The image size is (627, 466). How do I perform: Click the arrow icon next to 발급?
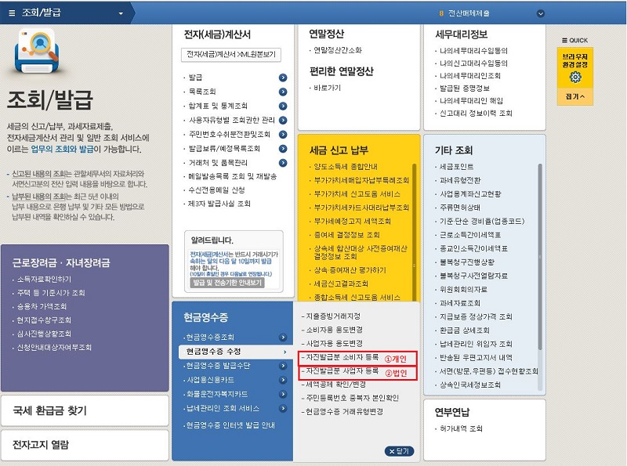coord(283,78)
